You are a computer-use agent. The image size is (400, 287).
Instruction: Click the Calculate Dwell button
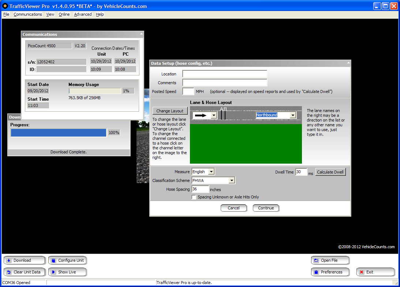pyautogui.click(x=330, y=172)
